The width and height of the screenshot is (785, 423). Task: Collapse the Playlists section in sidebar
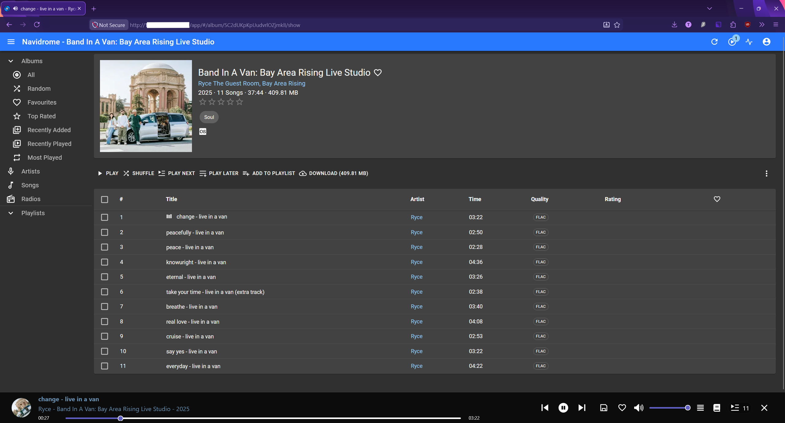[x=11, y=213]
